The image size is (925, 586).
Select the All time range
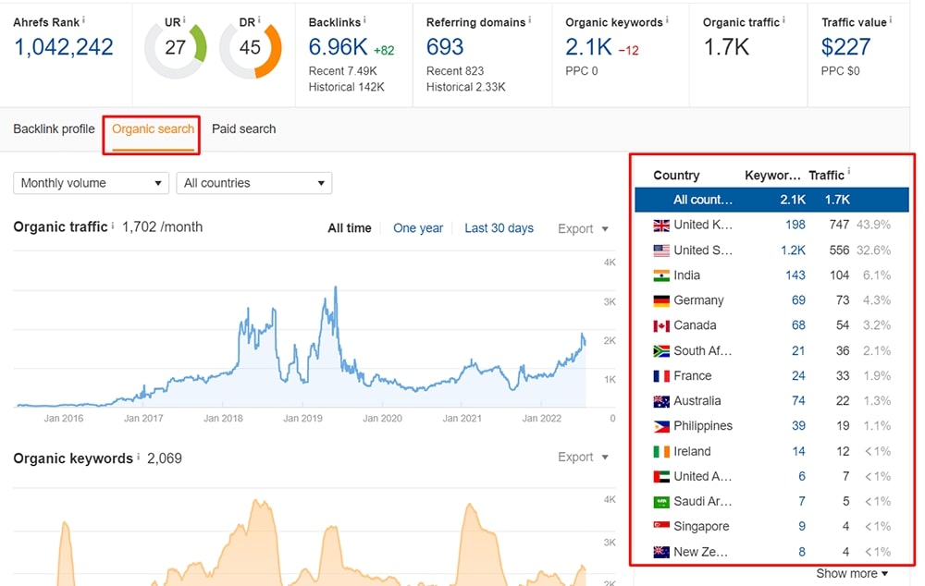350,228
